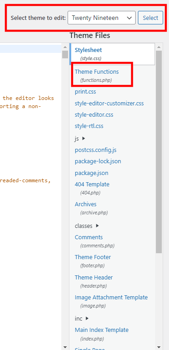Open style-rtl.css file
Viewport: 169px width, 350px height.
click(89, 126)
